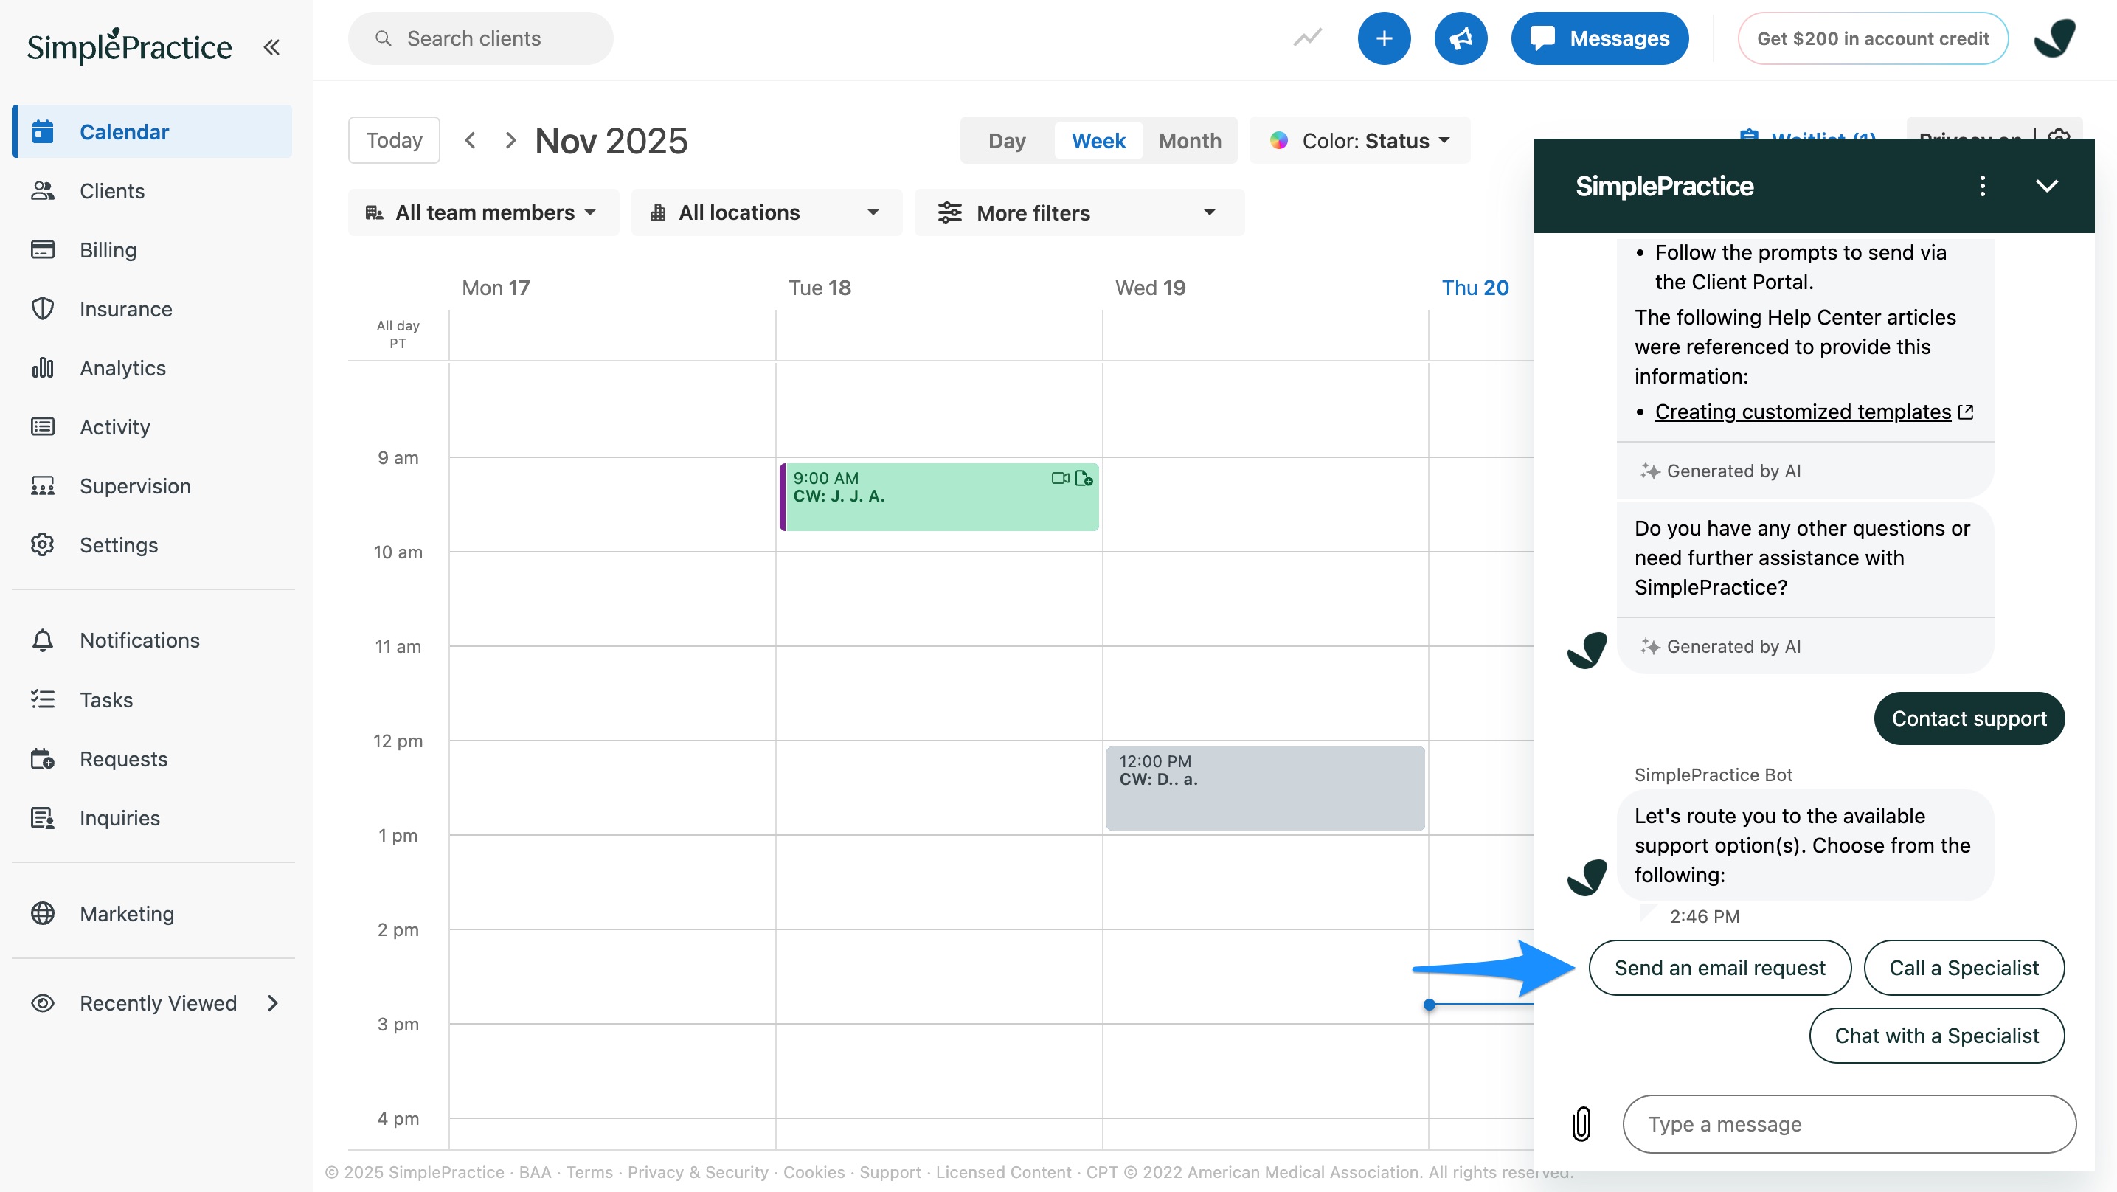Open Billing in the sidebar
This screenshot has width=2117, height=1192.
(x=108, y=250)
